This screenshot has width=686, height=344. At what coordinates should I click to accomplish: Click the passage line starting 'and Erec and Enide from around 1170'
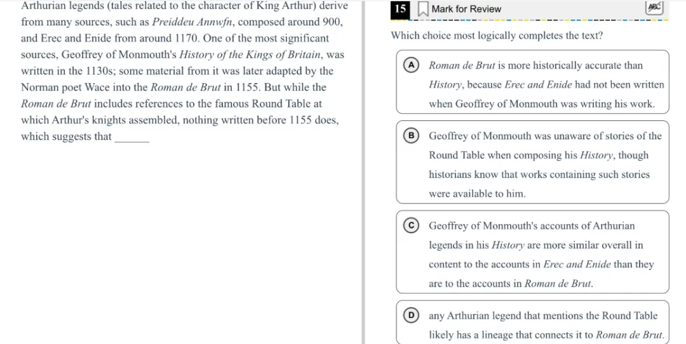pos(175,39)
